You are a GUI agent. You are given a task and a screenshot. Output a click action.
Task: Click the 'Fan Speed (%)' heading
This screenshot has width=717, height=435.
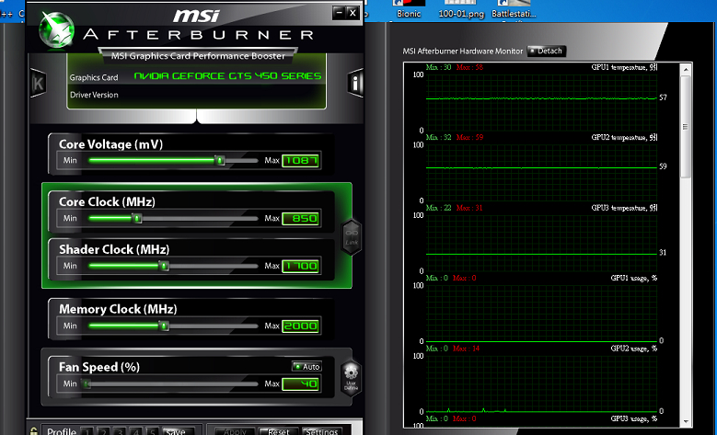(99, 367)
